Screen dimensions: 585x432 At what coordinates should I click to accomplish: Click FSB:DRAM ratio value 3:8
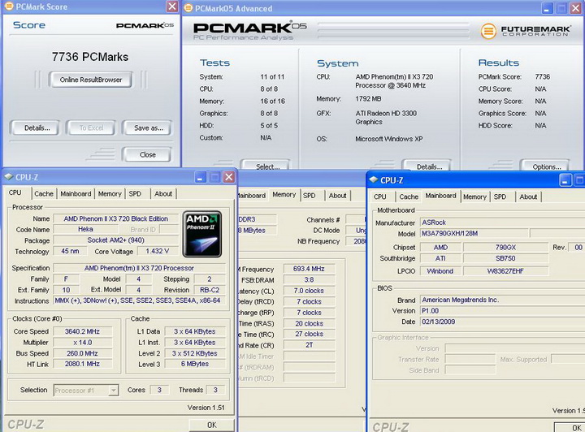pyautogui.click(x=309, y=279)
